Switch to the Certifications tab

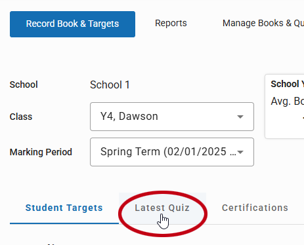point(255,208)
